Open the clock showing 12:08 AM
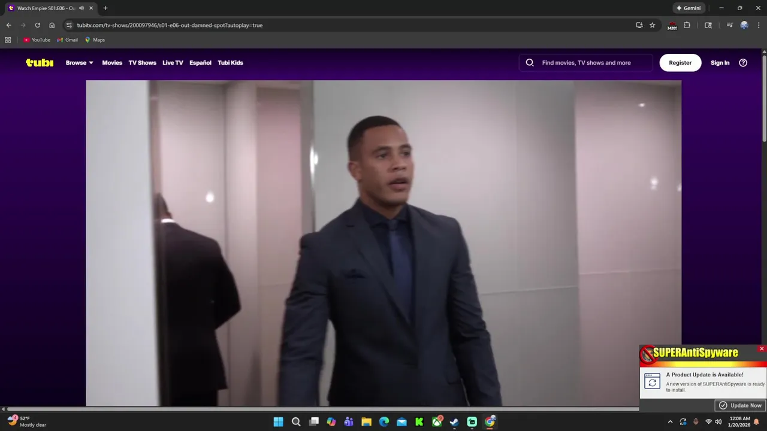767x431 pixels. tap(740, 421)
